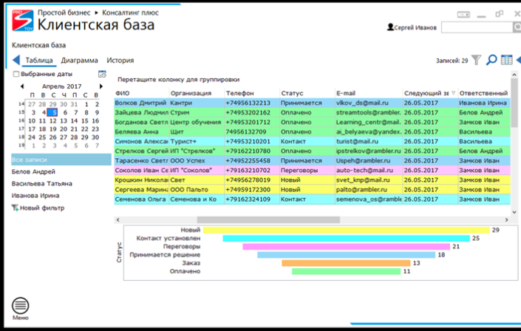Image resolution: width=521 pixels, height=331 pixels.
Task: Sort by the E-mail column header
Action: click(368, 93)
